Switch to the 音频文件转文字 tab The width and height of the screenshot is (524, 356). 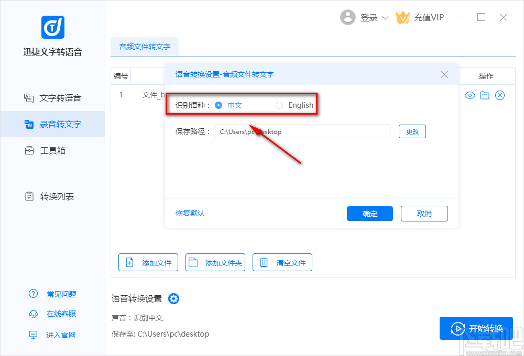click(145, 47)
